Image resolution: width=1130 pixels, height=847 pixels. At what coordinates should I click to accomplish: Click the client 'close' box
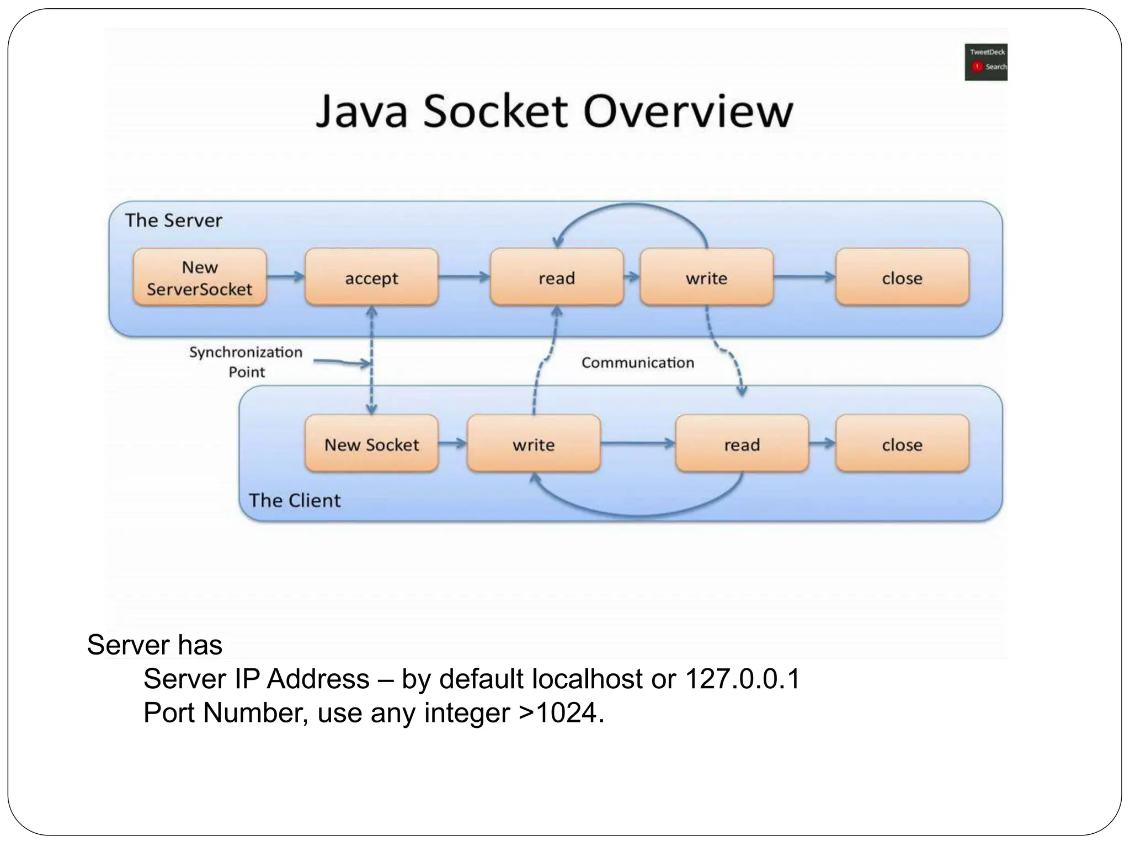902,444
